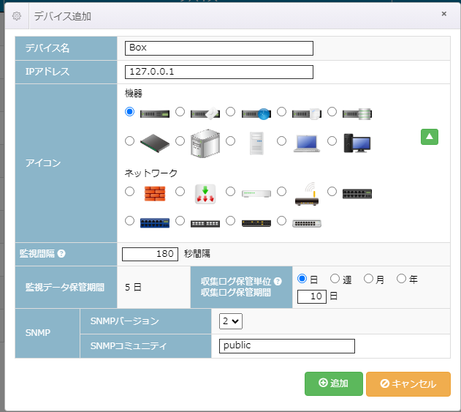Tick the radio button beside the white flat switch icon
The width and height of the screenshot is (461, 412).
point(231,192)
